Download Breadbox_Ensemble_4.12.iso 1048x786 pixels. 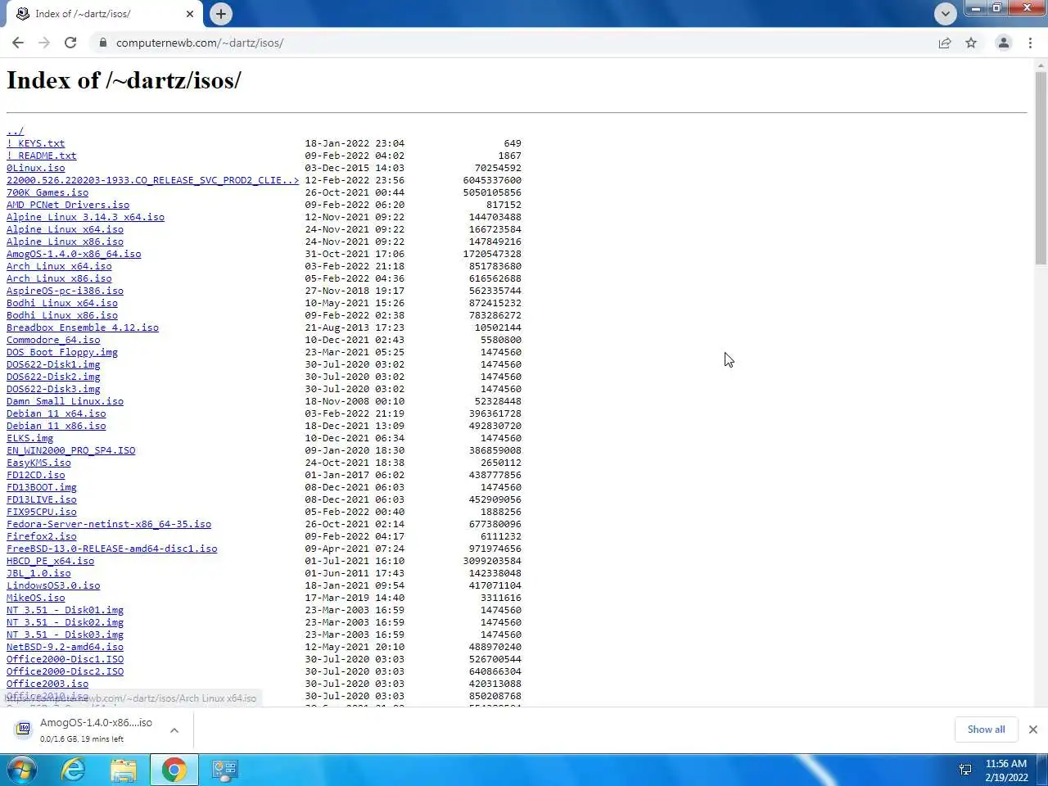tap(83, 327)
